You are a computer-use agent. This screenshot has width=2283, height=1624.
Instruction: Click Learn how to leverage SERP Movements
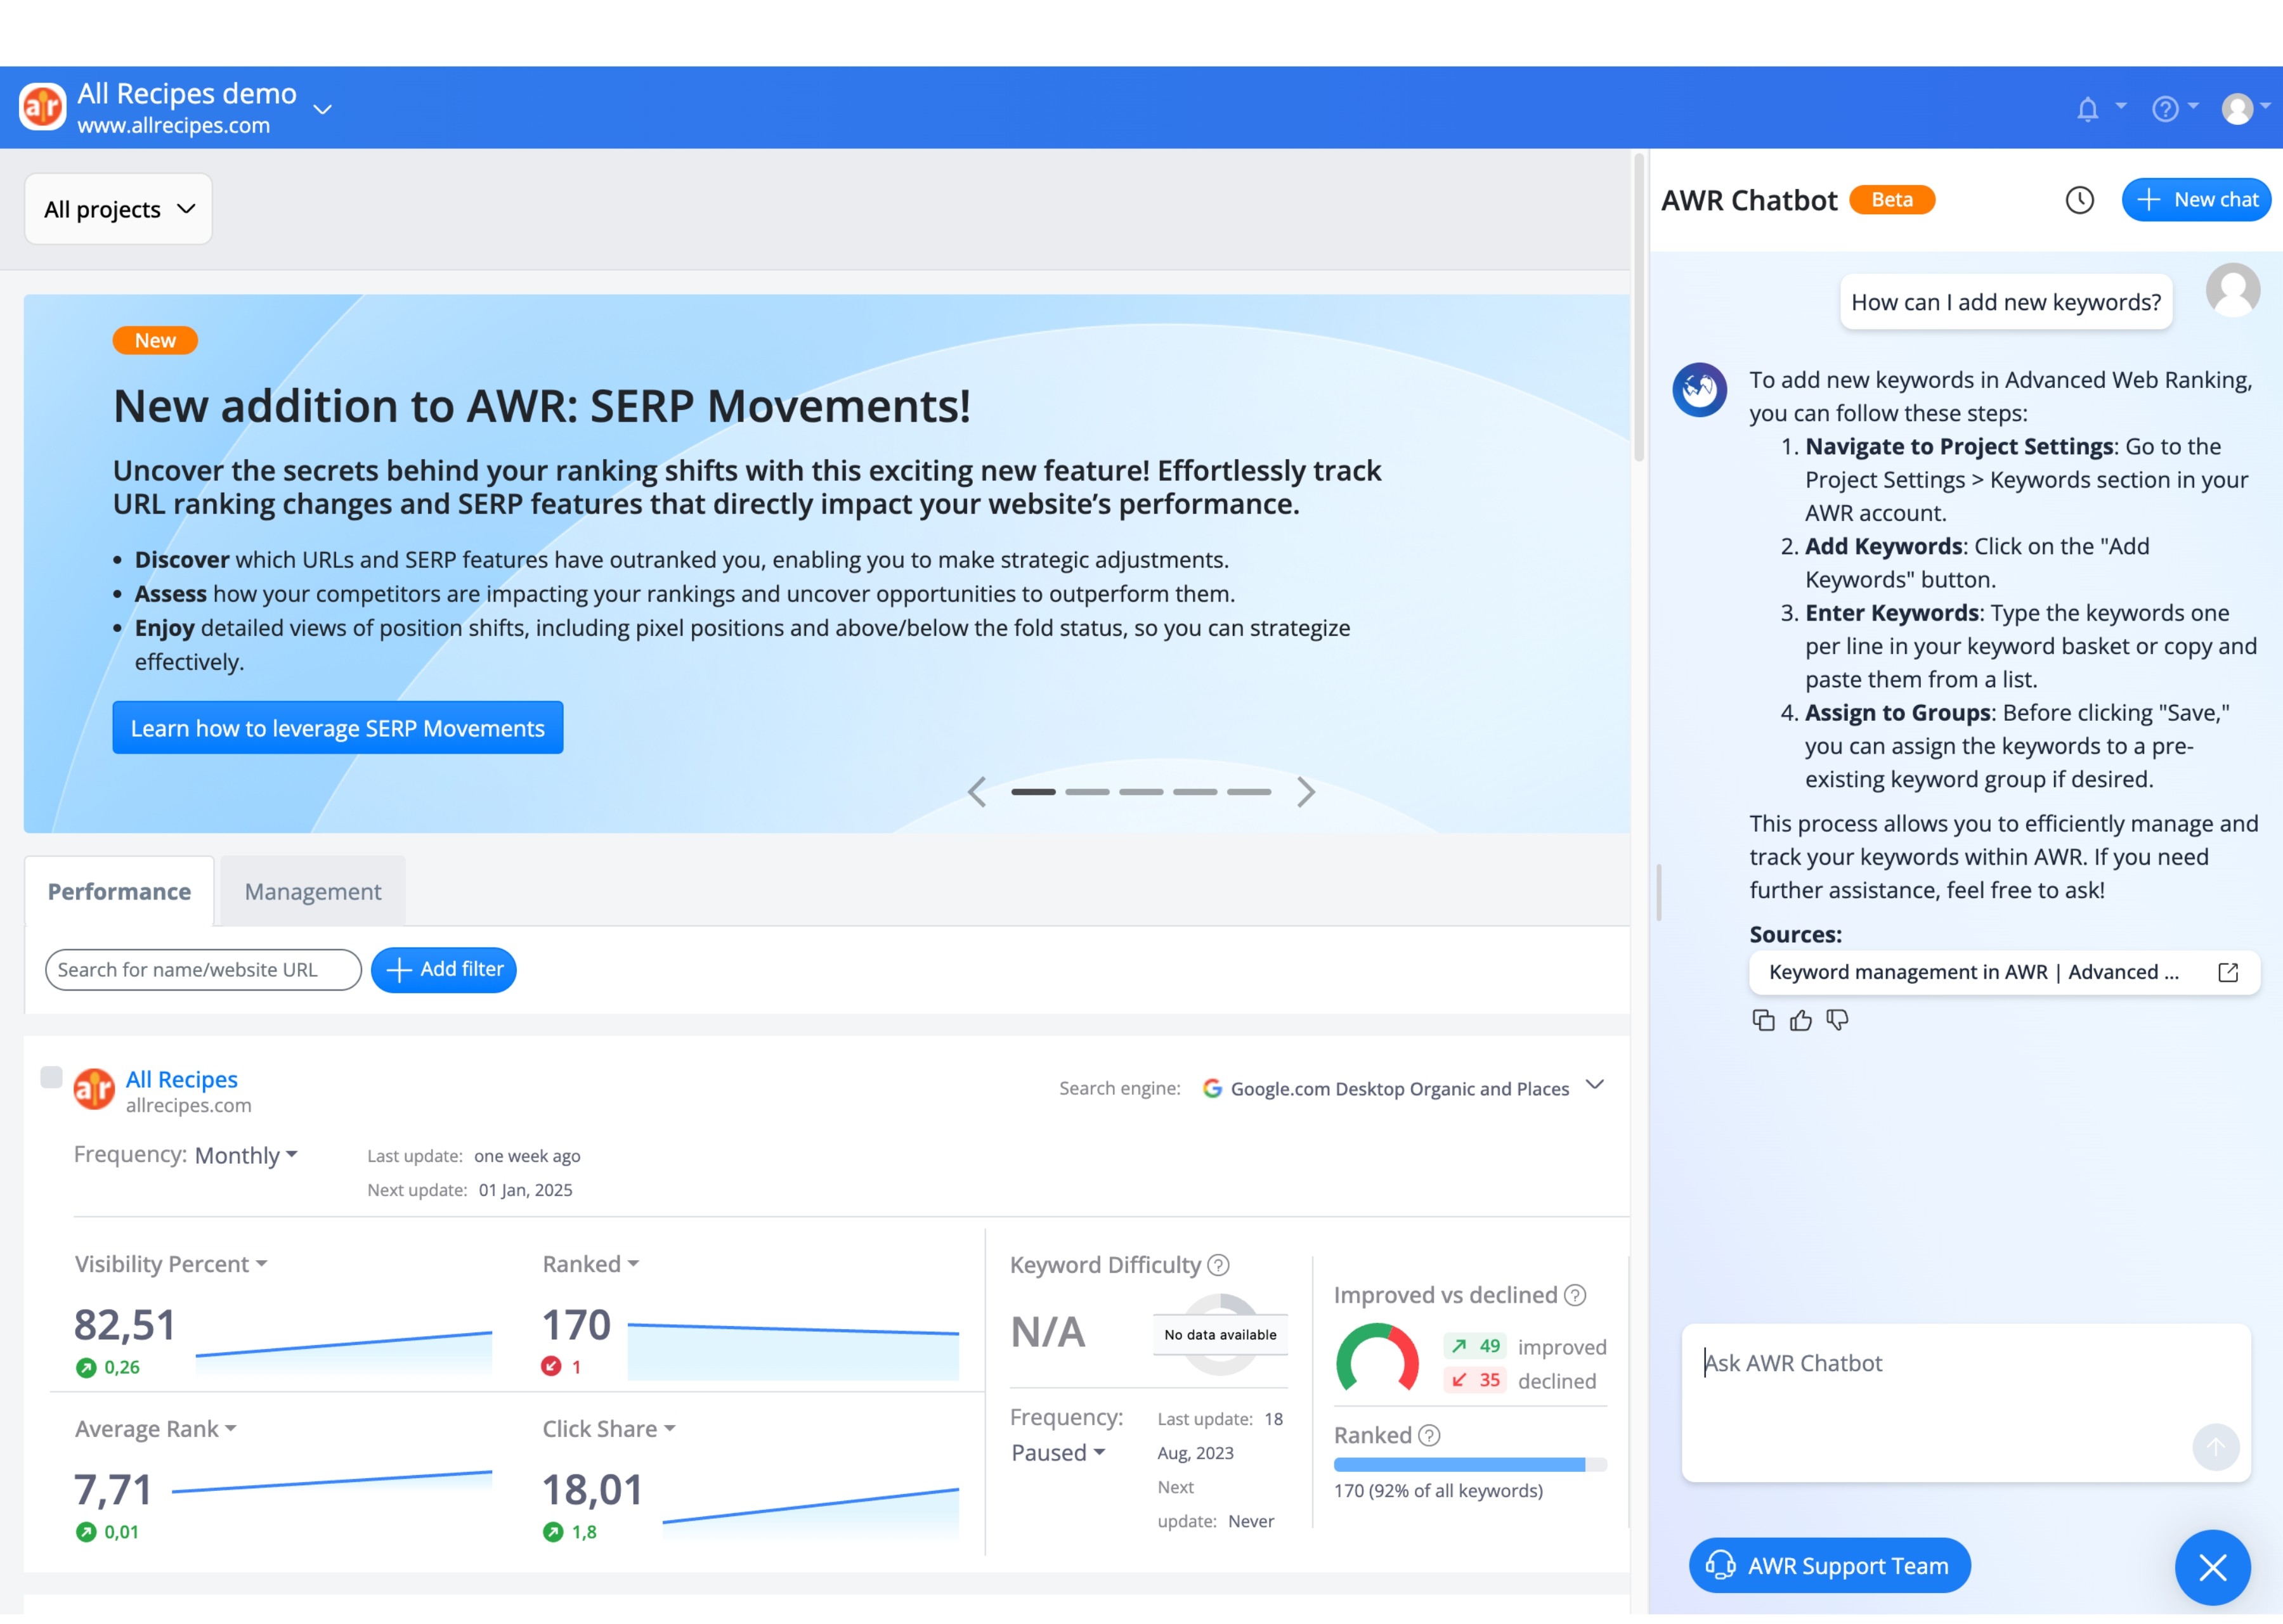(x=338, y=728)
